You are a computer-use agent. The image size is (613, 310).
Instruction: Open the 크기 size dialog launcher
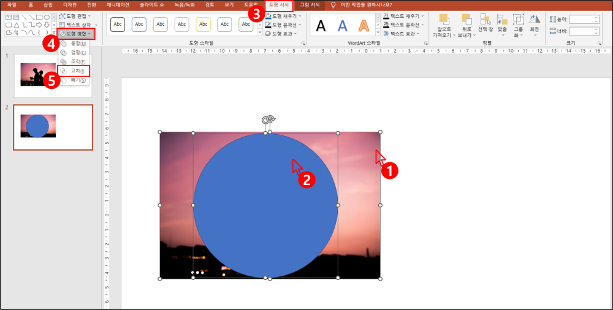(600, 43)
